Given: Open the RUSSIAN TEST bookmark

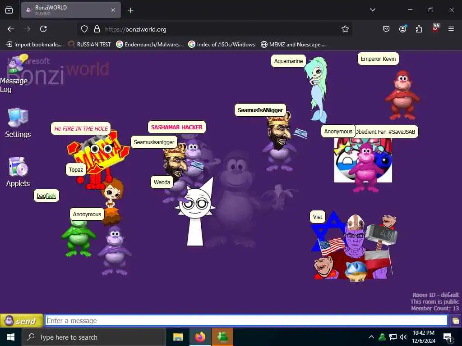Looking at the screenshot, I should 89,45.
